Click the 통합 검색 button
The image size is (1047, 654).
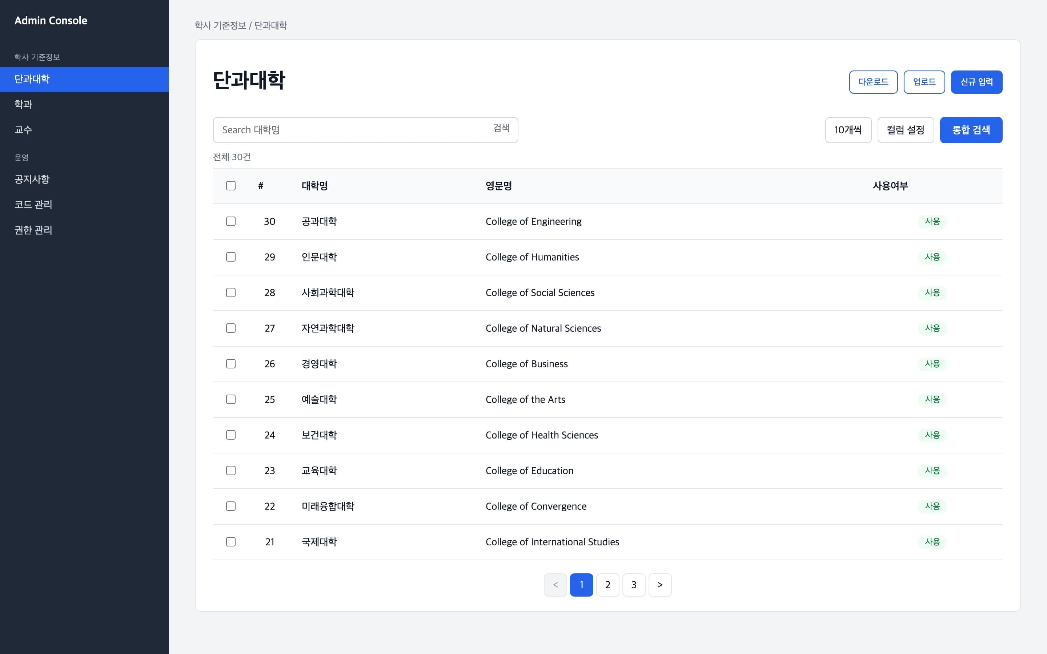pyautogui.click(x=971, y=130)
